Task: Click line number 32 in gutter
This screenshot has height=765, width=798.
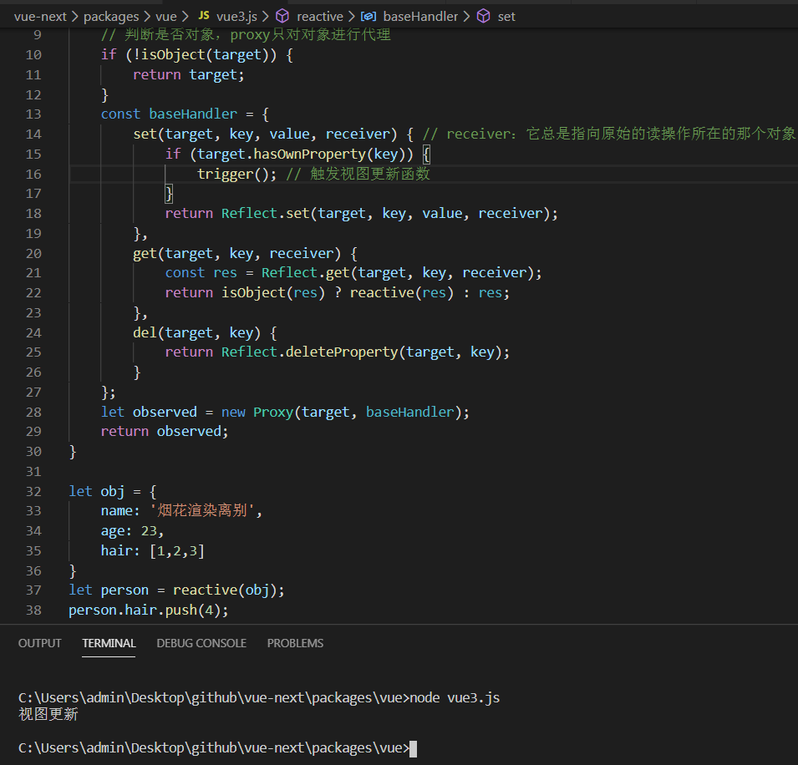Action: (x=33, y=492)
